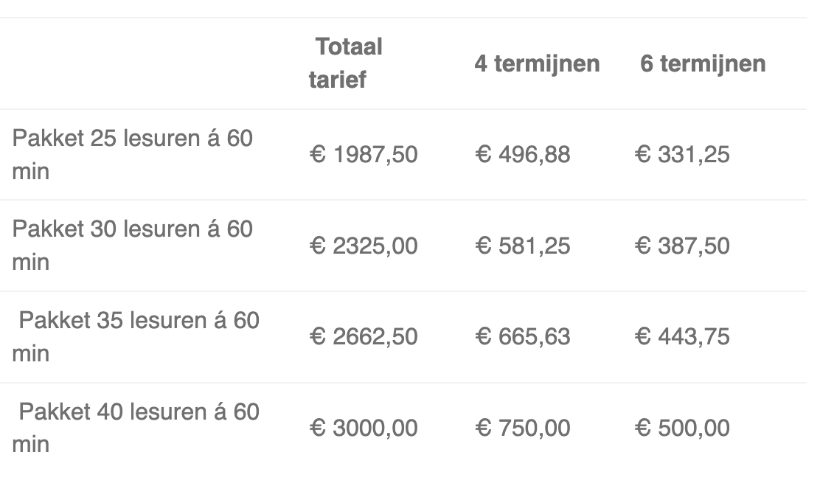This screenshot has width=820, height=500.
Task: Click the 4-installment amount € 665,63
Action: [523, 337]
